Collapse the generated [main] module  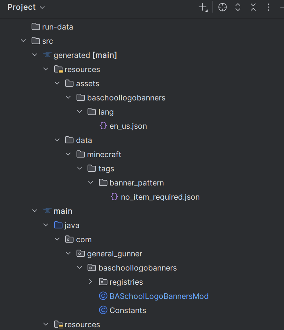tap(35, 55)
